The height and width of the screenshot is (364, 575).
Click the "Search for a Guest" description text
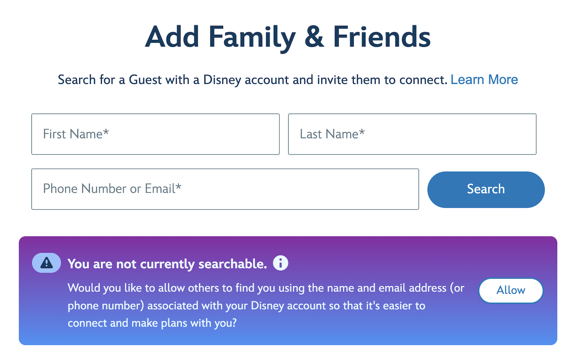tap(253, 80)
